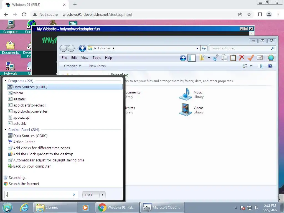Open the Network desktop icon

[11, 69]
